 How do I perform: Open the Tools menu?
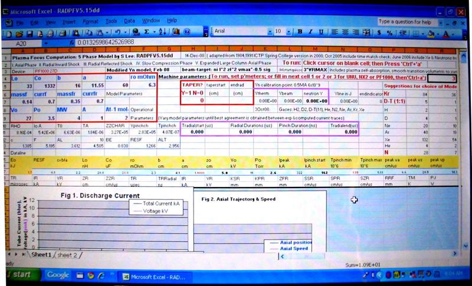[111, 21]
